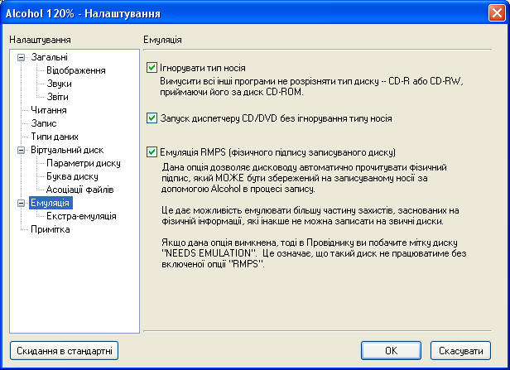Select Параметри диску under Віртуальний диск

(x=84, y=164)
